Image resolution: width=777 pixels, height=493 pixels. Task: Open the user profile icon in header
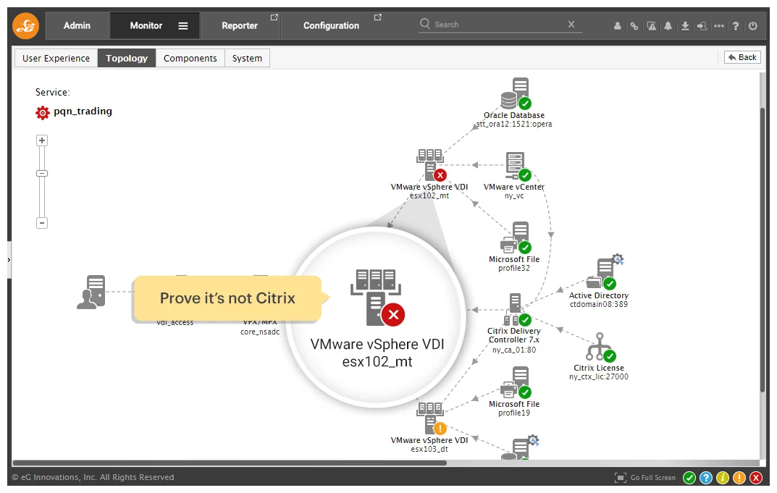[618, 26]
